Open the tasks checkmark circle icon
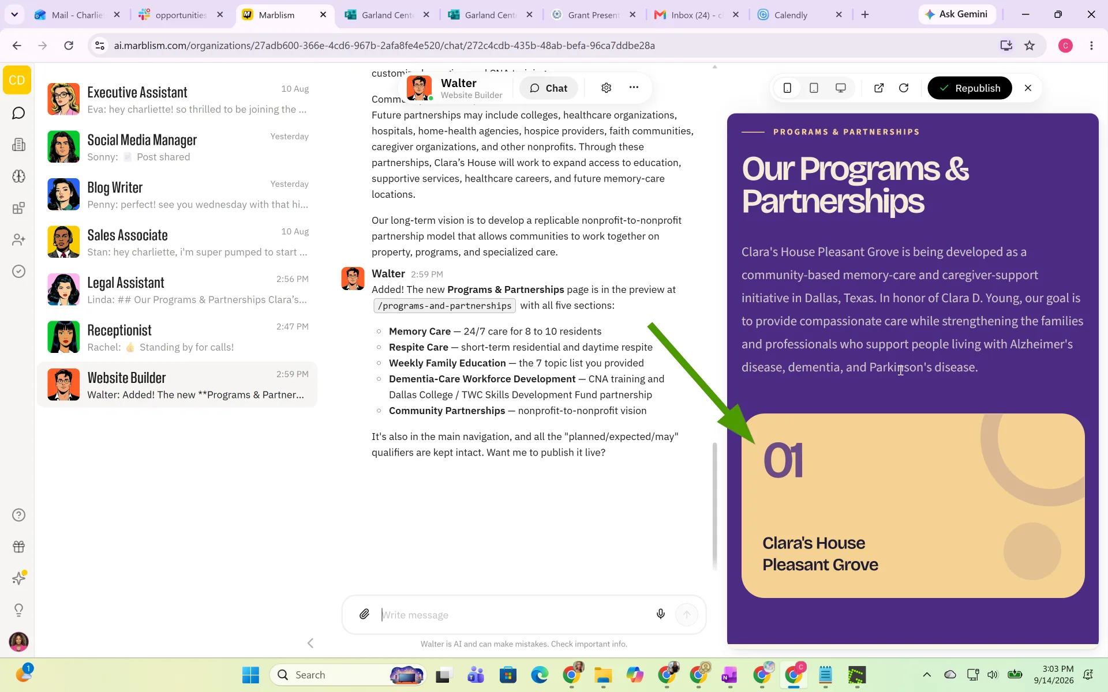The image size is (1108, 692). 18,272
